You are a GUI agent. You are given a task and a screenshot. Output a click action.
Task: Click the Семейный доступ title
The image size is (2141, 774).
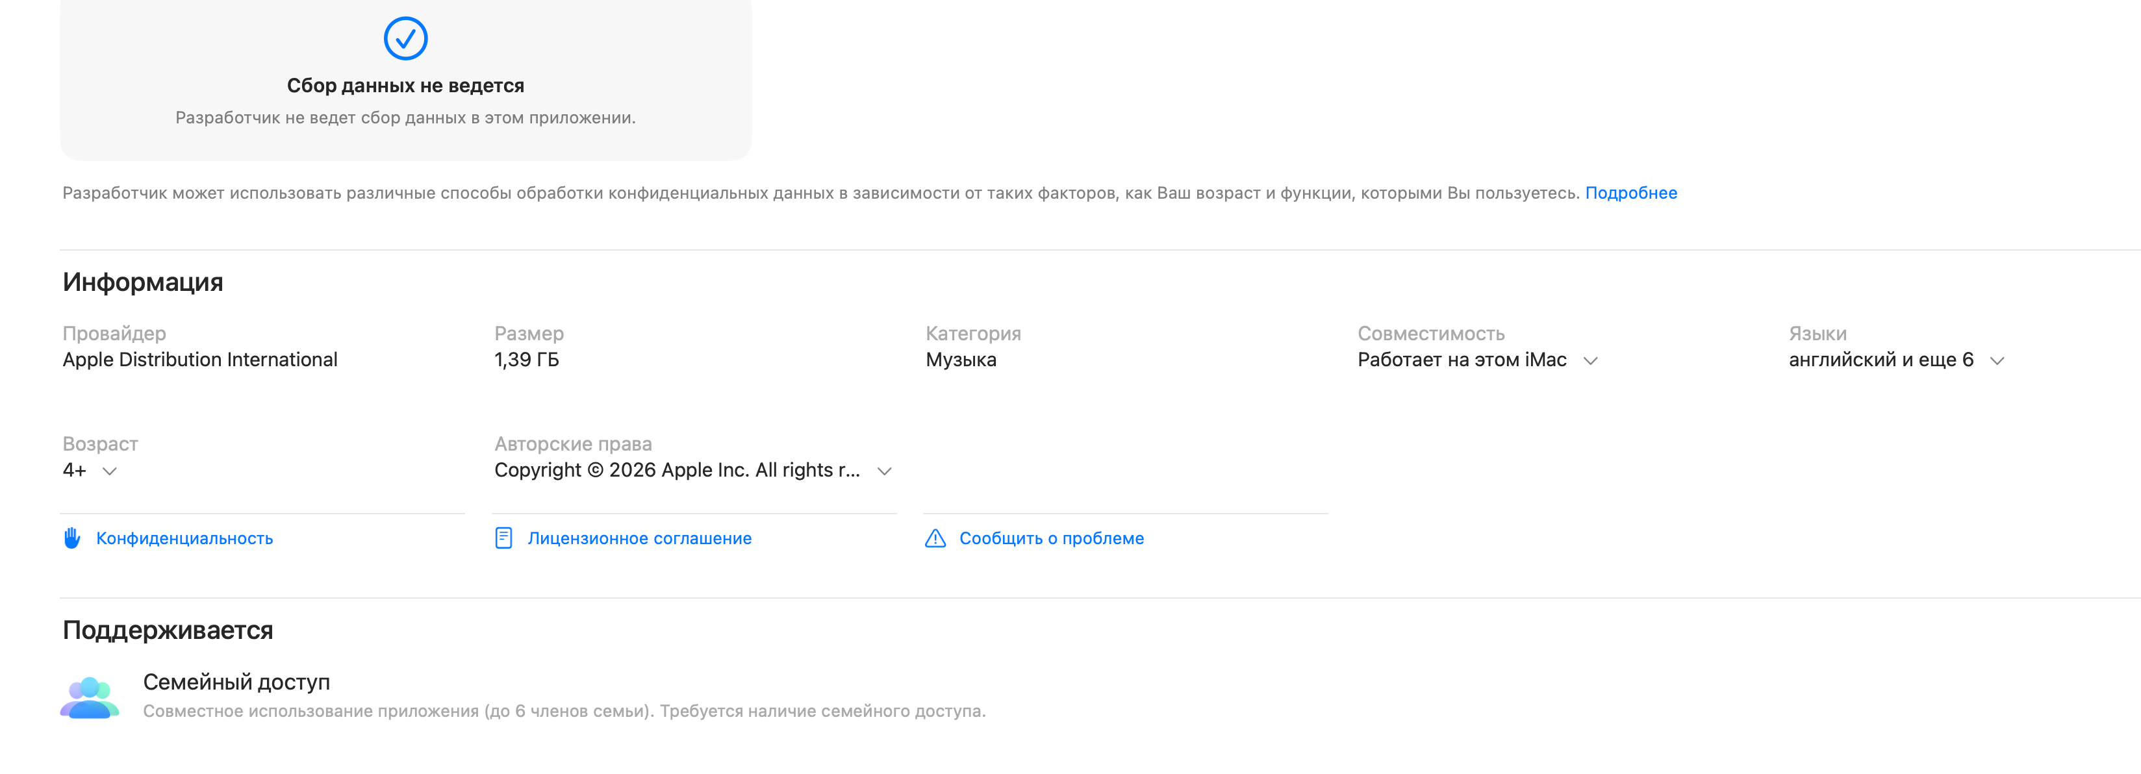click(x=236, y=682)
